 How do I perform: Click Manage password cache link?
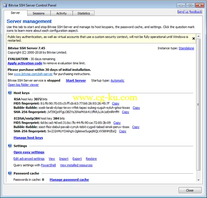click(69, 180)
